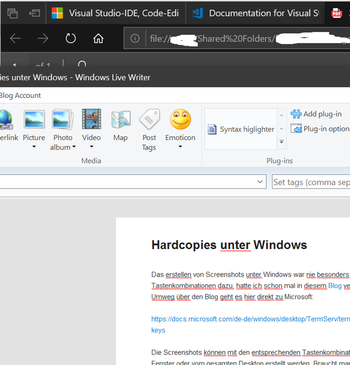350x365 pixels.
Task: Insert a Map into the post
Action: (120, 120)
